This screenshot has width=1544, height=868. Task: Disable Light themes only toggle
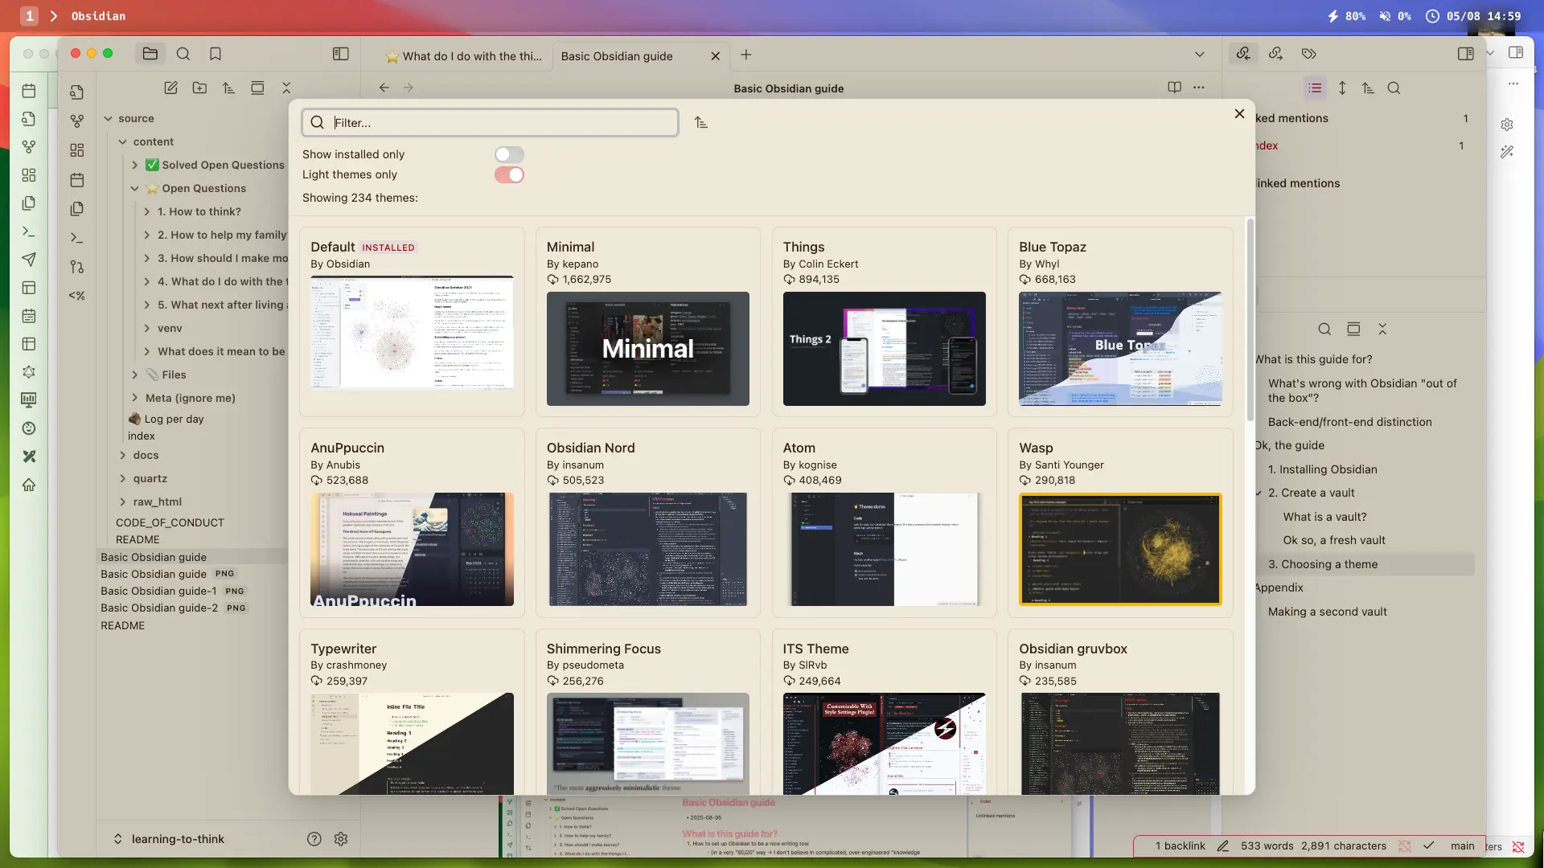[509, 174]
